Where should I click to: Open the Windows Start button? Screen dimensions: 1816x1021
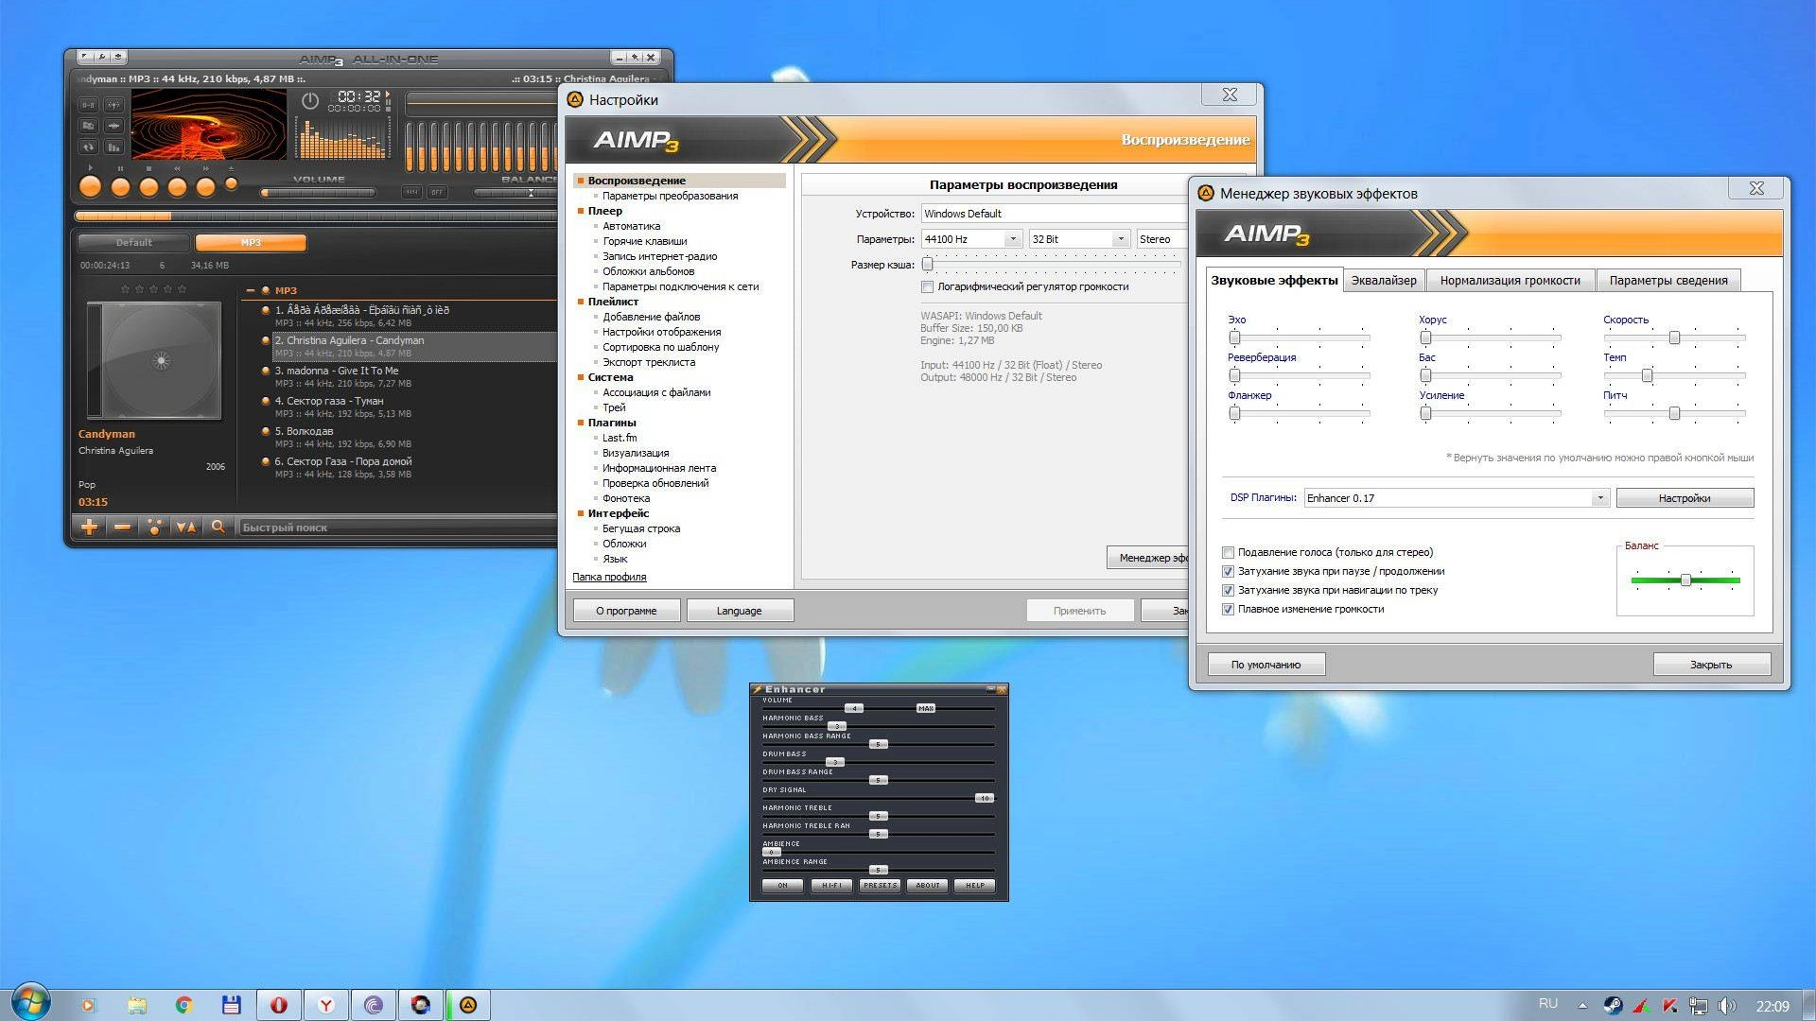(29, 1003)
